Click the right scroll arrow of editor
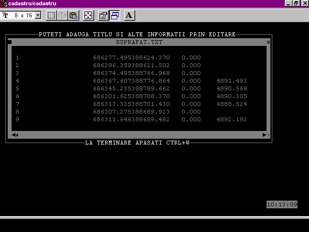309x232 pixels. (264, 135)
